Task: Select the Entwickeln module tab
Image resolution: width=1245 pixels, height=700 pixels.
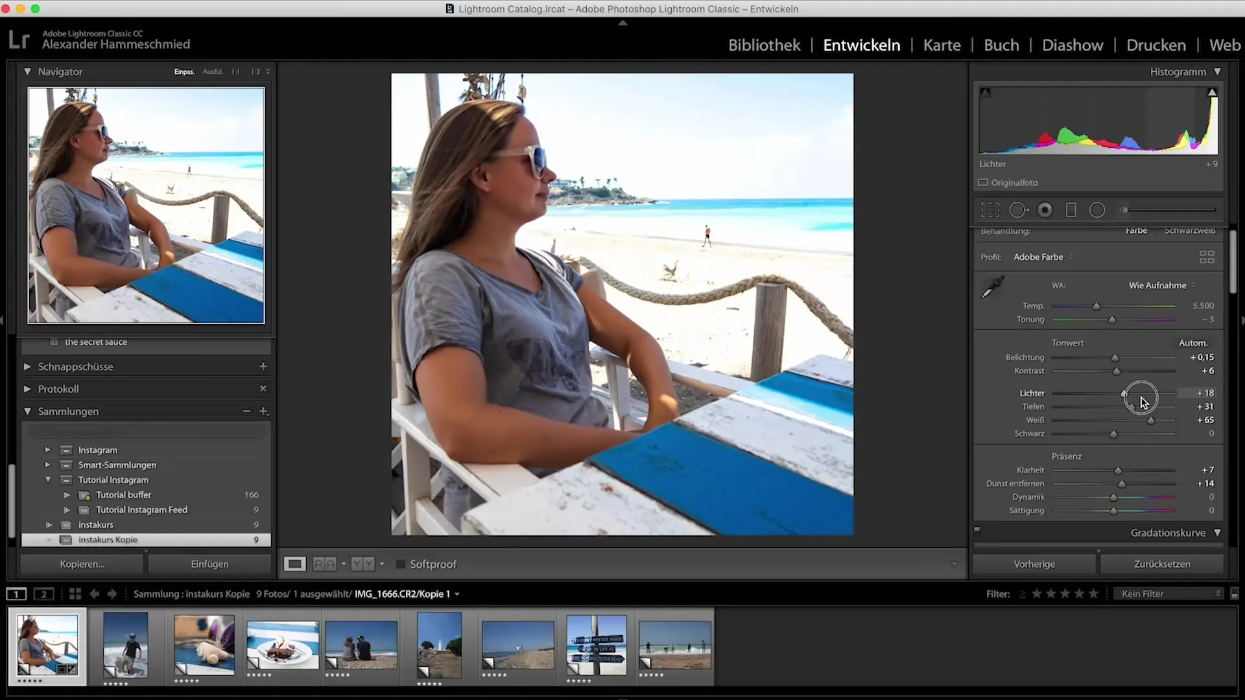Action: (862, 45)
